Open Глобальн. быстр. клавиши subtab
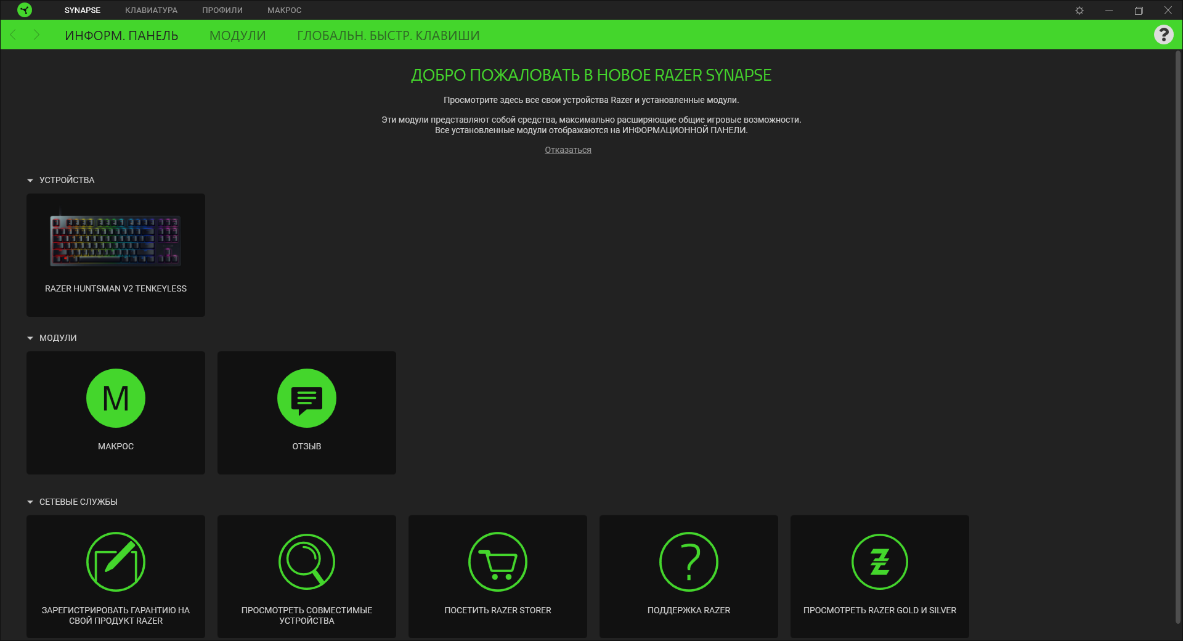This screenshot has width=1183, height=641. pos(388,36)
